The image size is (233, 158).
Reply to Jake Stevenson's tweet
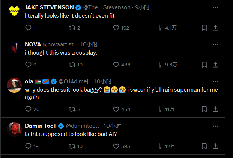(x=29, y=28)
